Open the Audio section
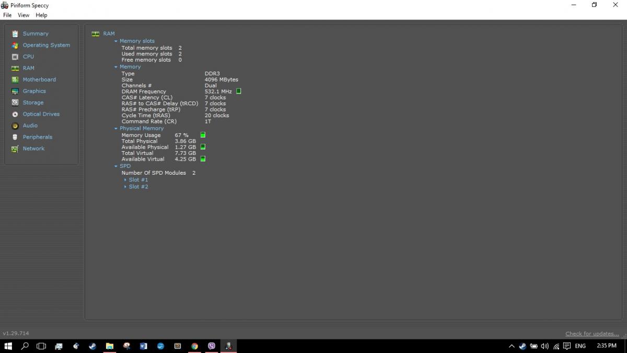Screen dimensions: 627x353 pos(30,126)
